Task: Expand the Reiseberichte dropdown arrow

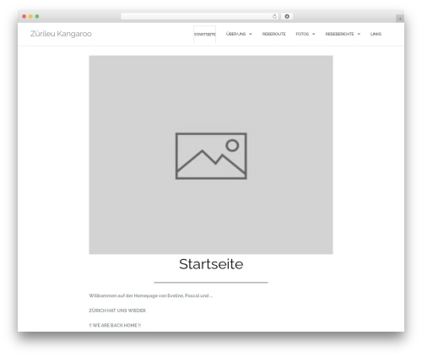Action: coord(359,34)
